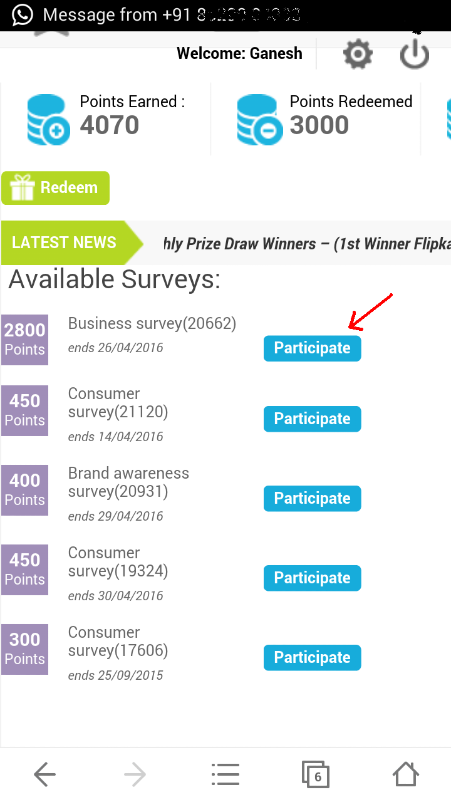
Task: Tap the Points Earned coin stack icon
Action: [49, 119]
